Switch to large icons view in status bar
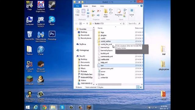195x110 pixels. 141,87
